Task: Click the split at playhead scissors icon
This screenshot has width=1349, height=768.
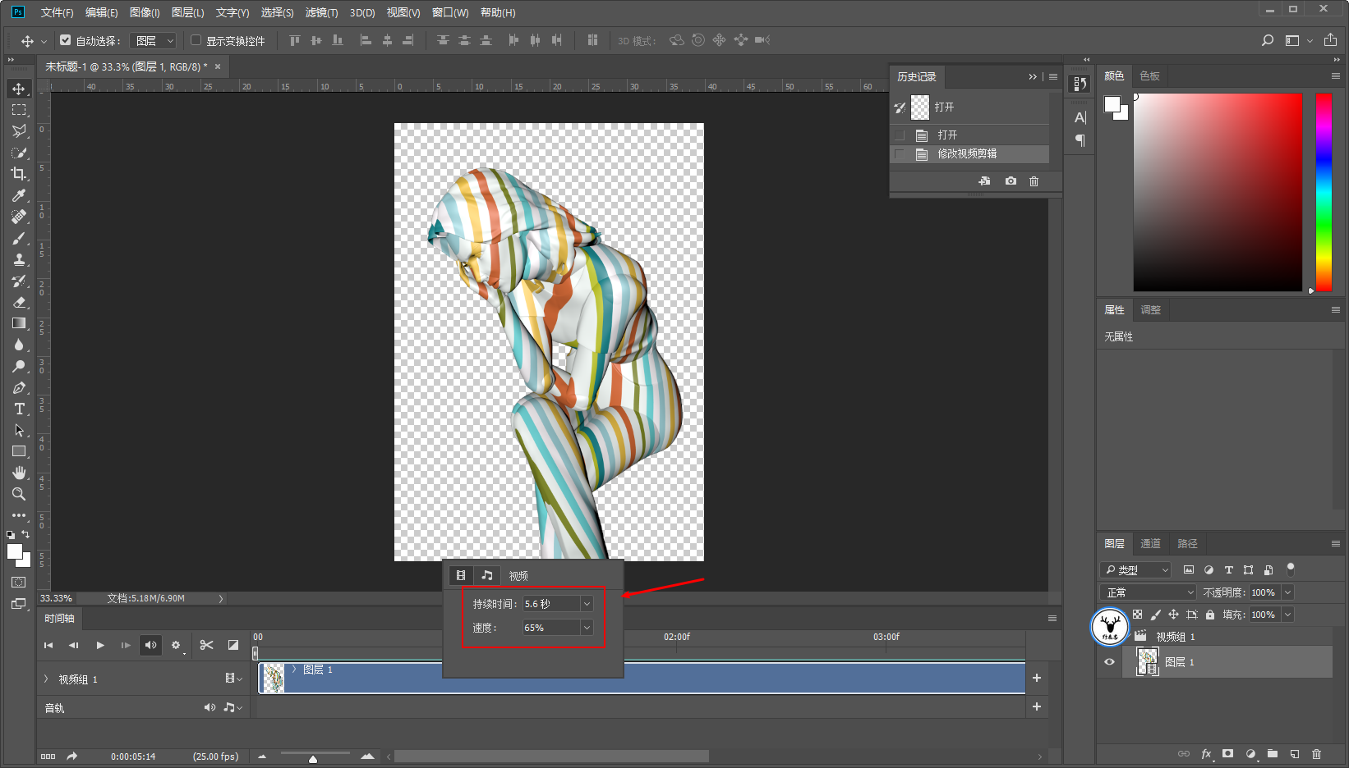Action: pos(206,645)
